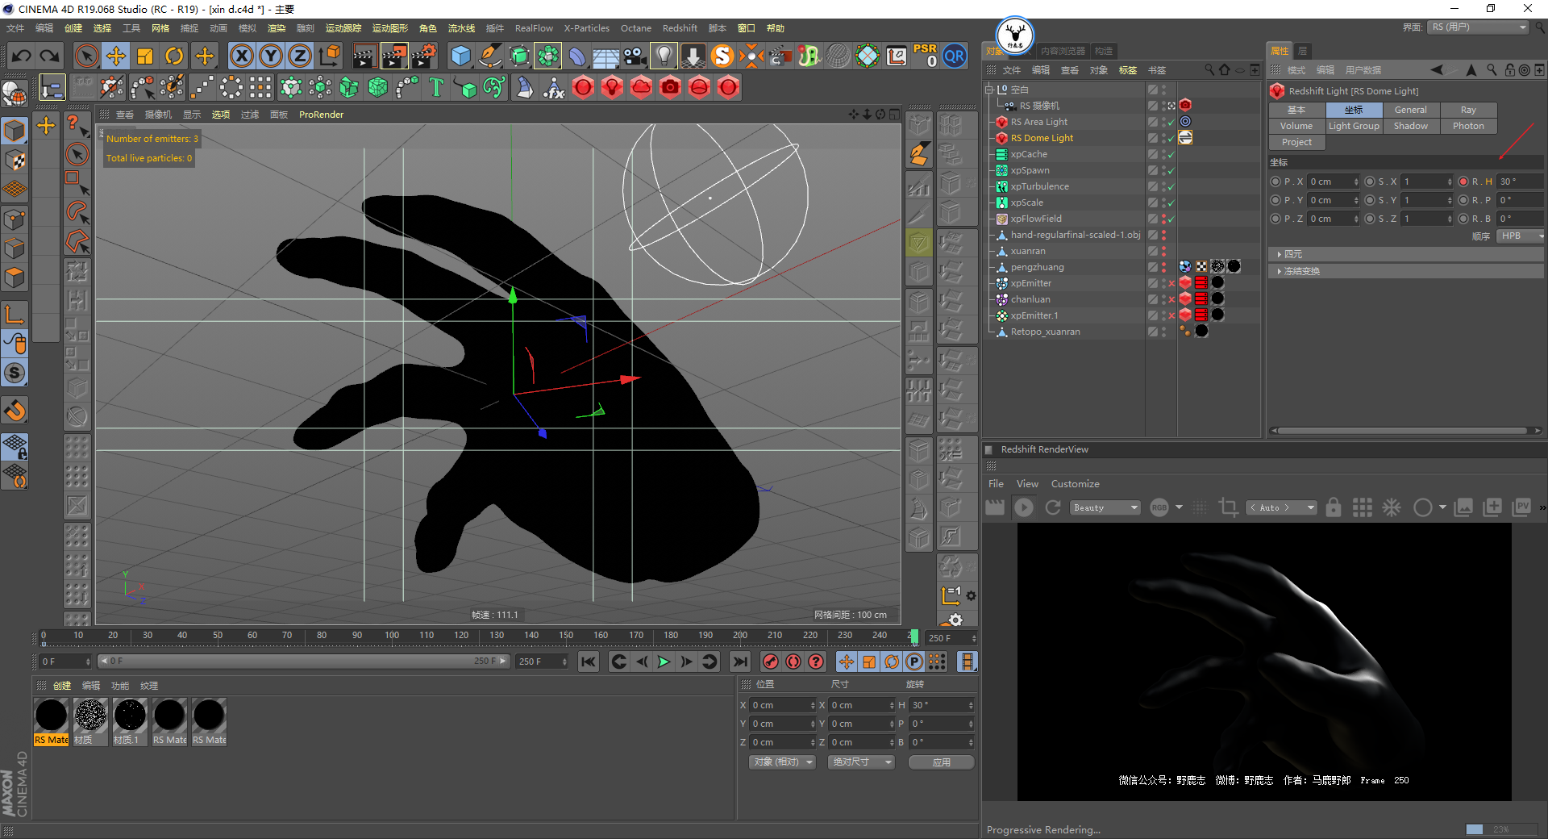Open the Light Group tab
The image size is (1548, 839).
pyautogui.click(x=1354, y=126)
